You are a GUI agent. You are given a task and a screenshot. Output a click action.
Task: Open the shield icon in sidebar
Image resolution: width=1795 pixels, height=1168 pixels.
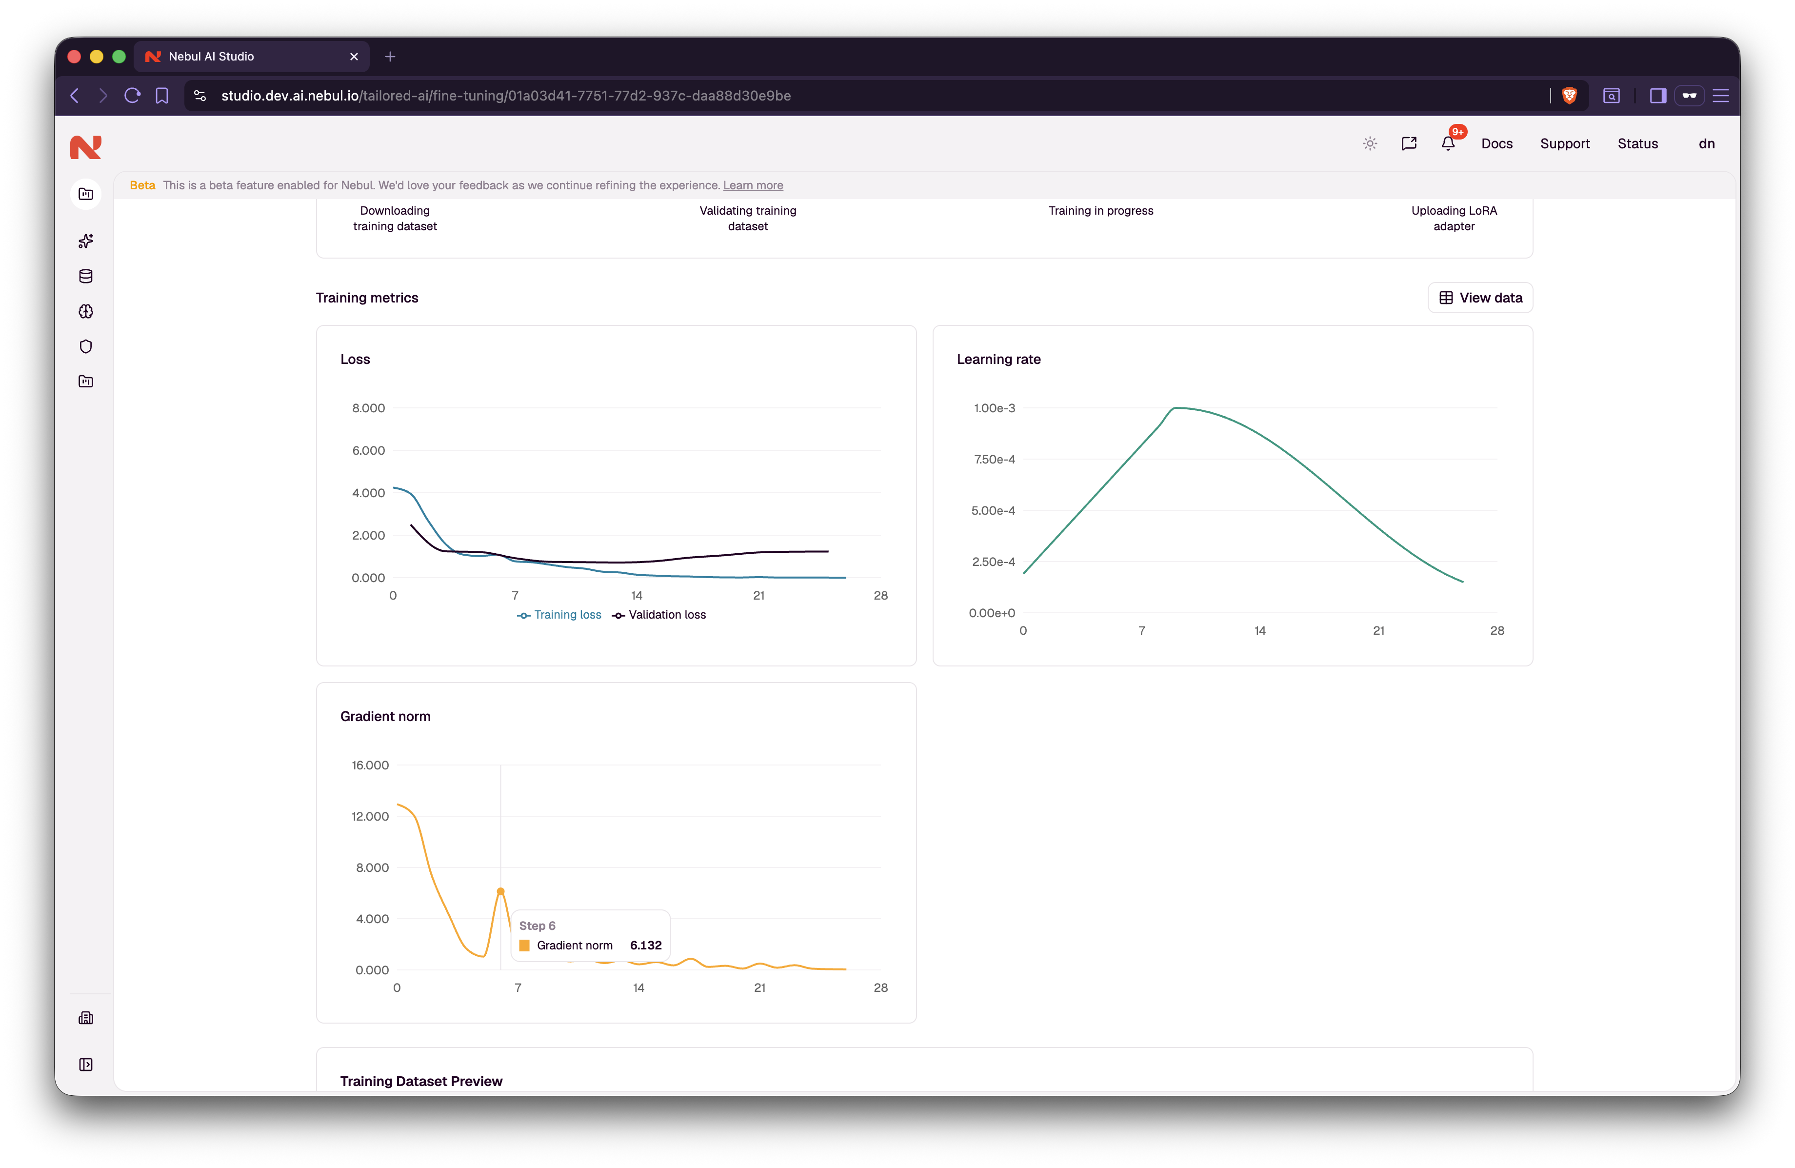tap(86, 346)
